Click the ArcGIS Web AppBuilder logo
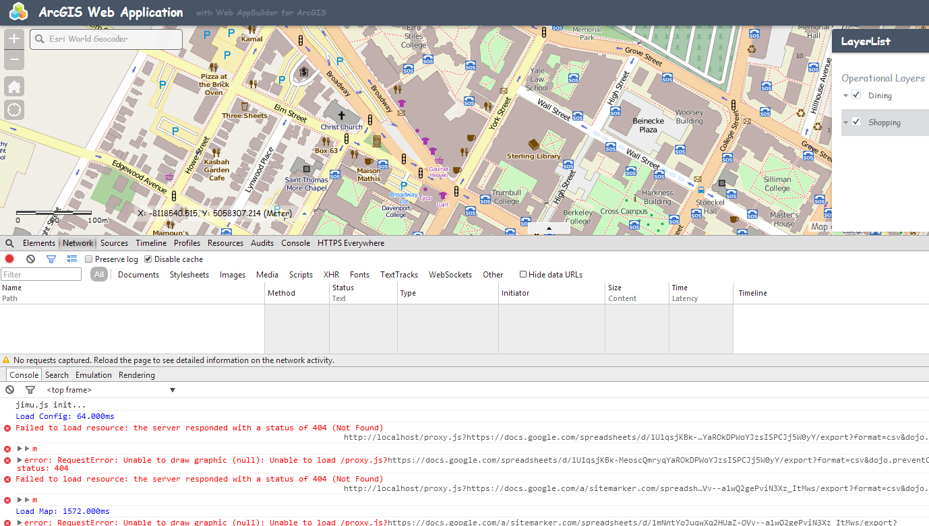The image size is (929, 526). (18, 12)
